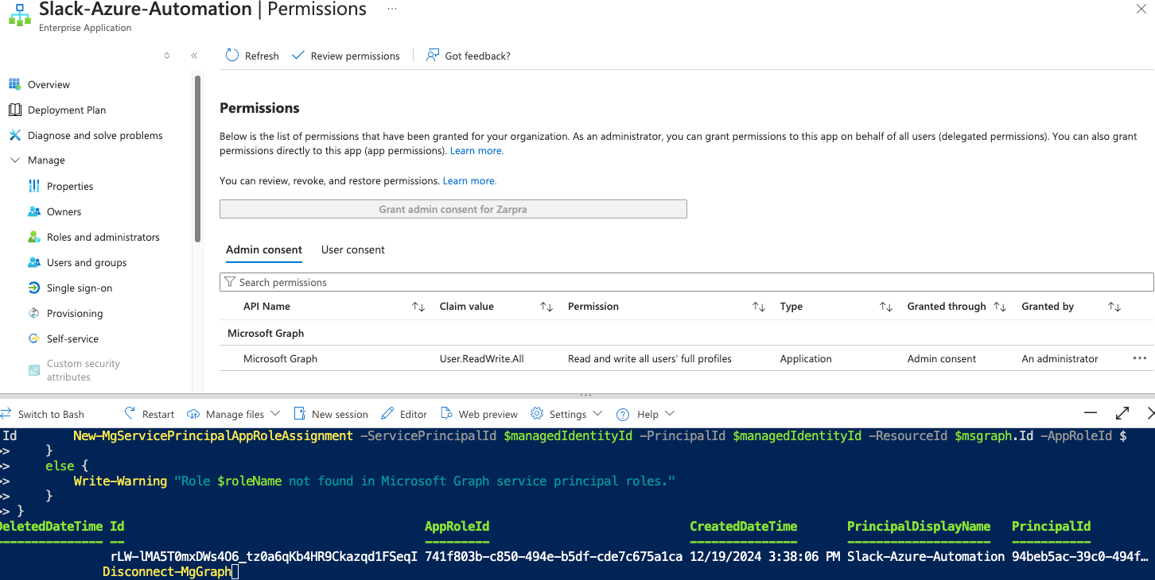Sort by API Name column

418,307
